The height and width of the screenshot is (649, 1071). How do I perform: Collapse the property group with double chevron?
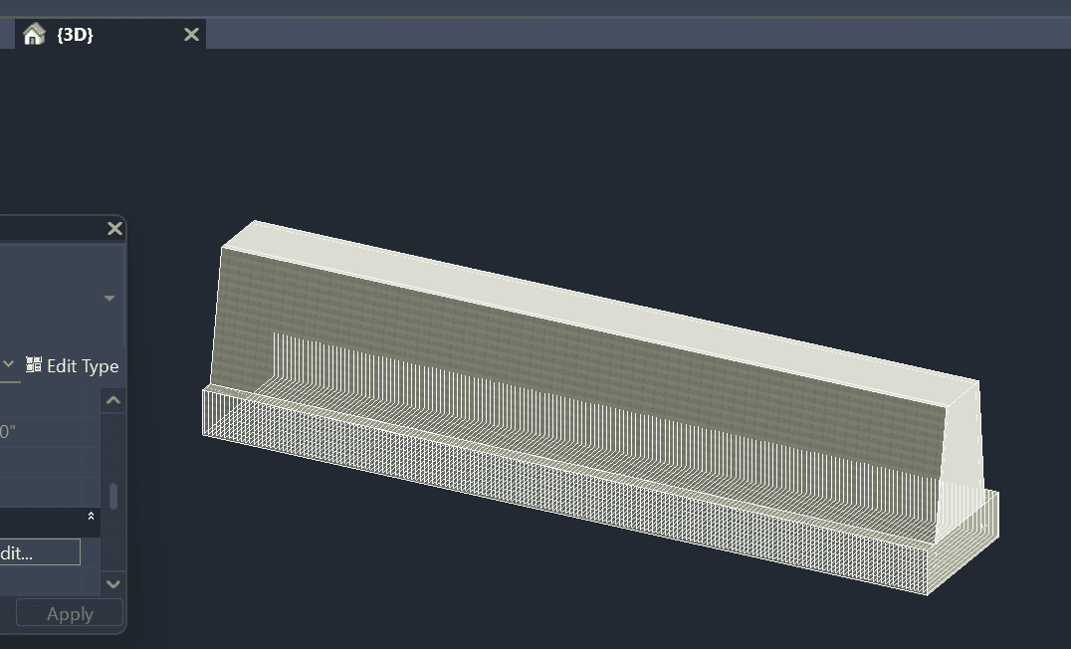[x=91, y=517]
